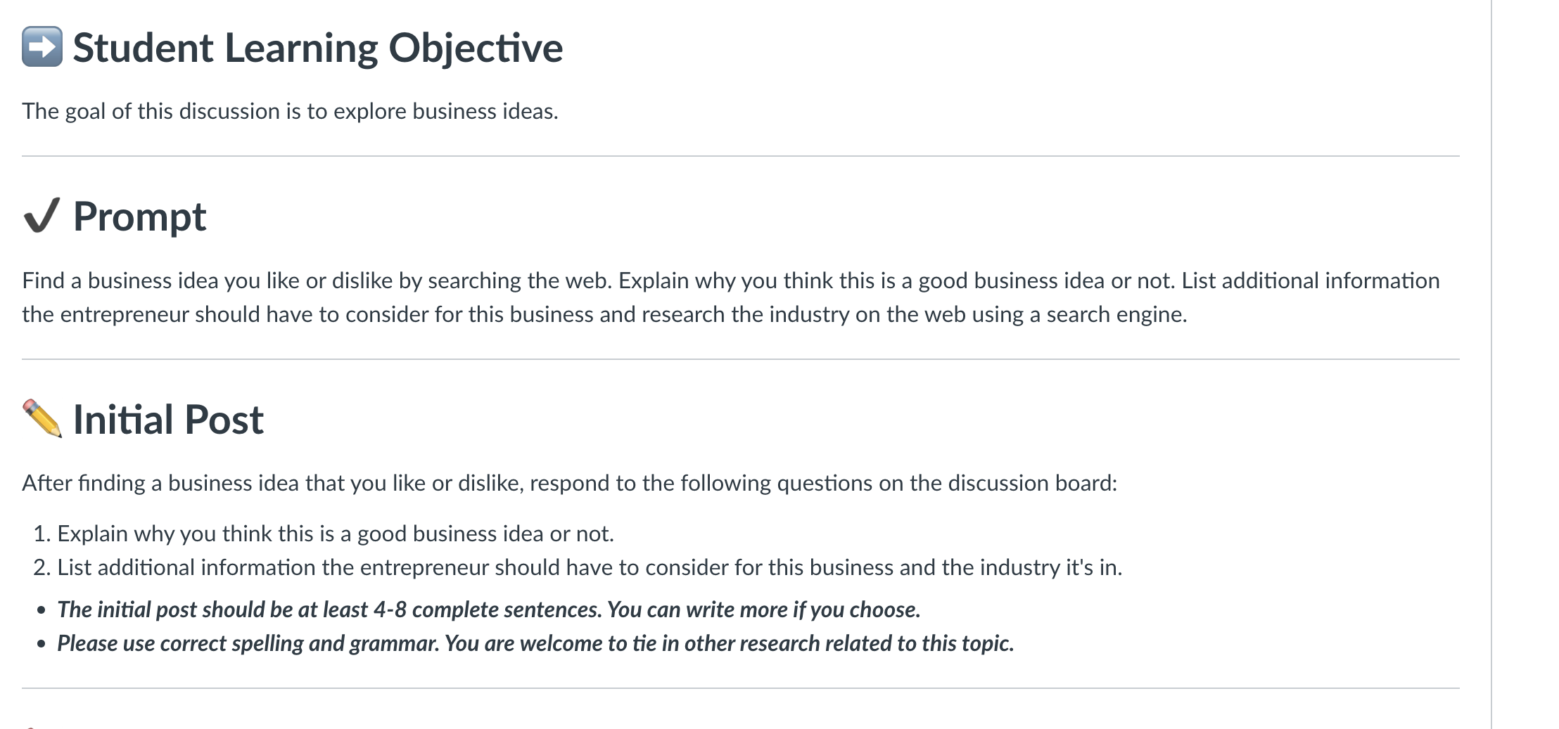Click the sentence After finding a business idea
Screen dimensions: 1559x729
[569, 483]
